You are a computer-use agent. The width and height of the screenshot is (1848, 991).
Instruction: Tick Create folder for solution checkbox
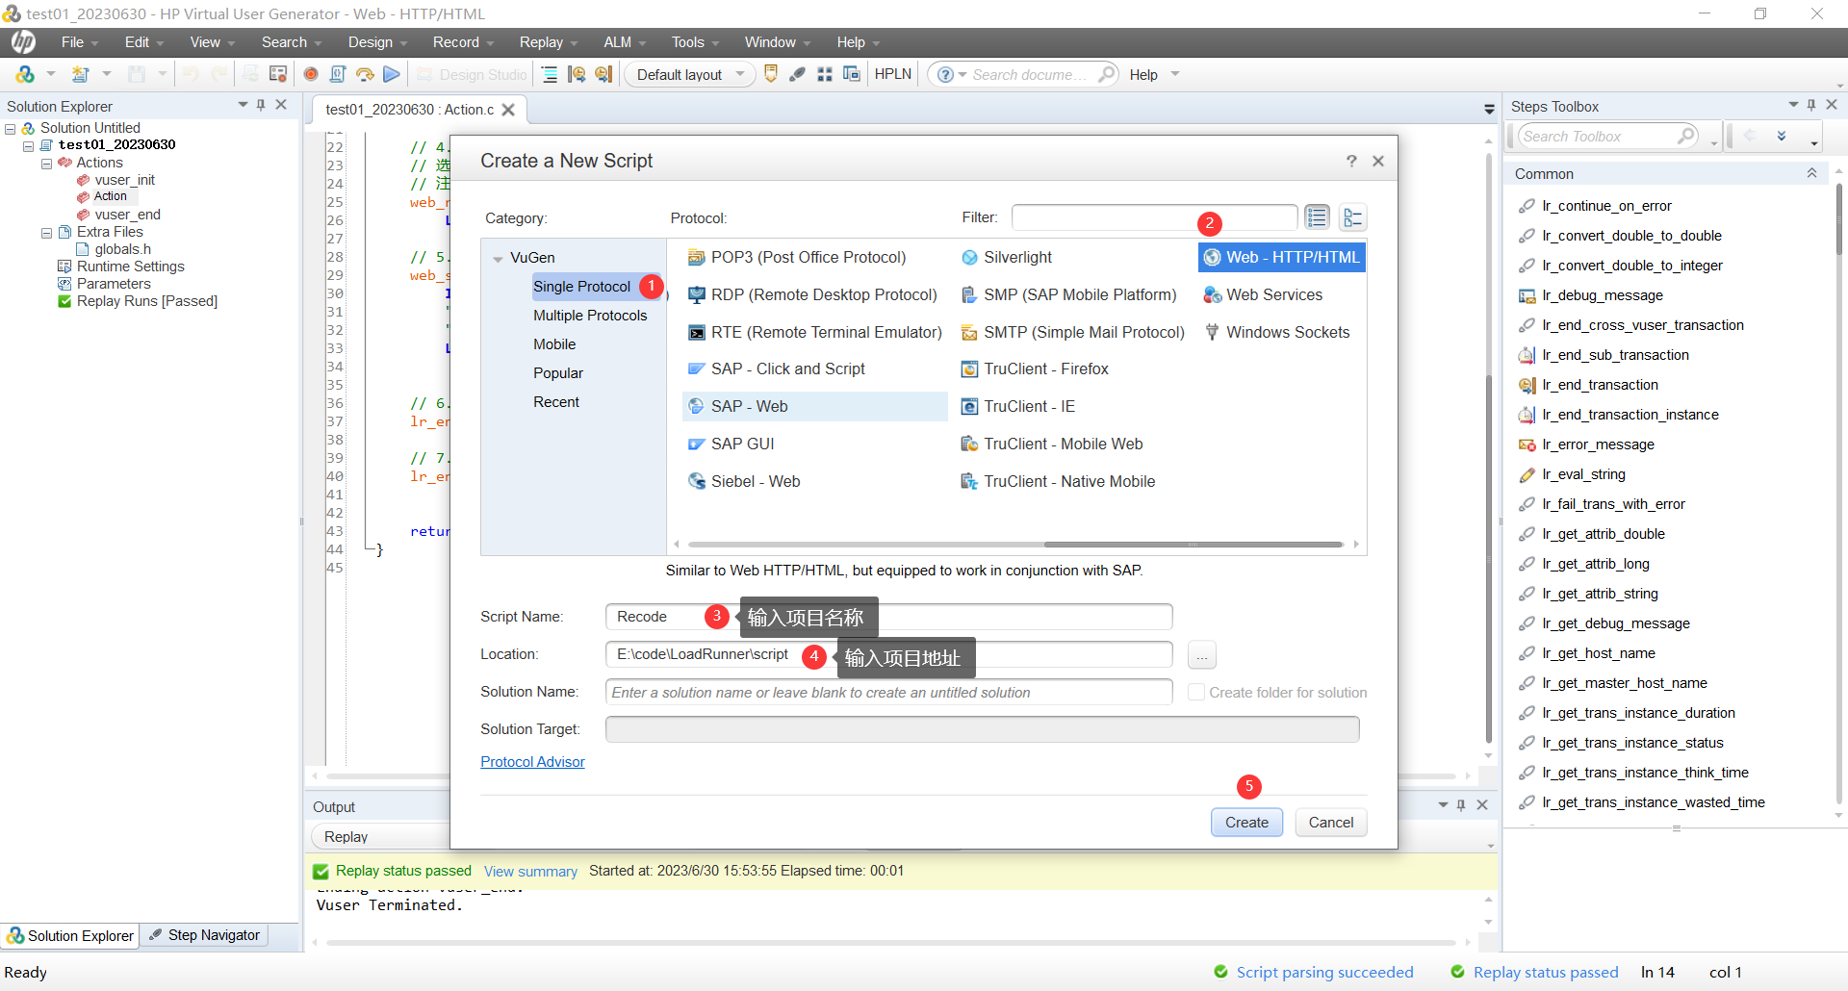[x=1195, y=692]
